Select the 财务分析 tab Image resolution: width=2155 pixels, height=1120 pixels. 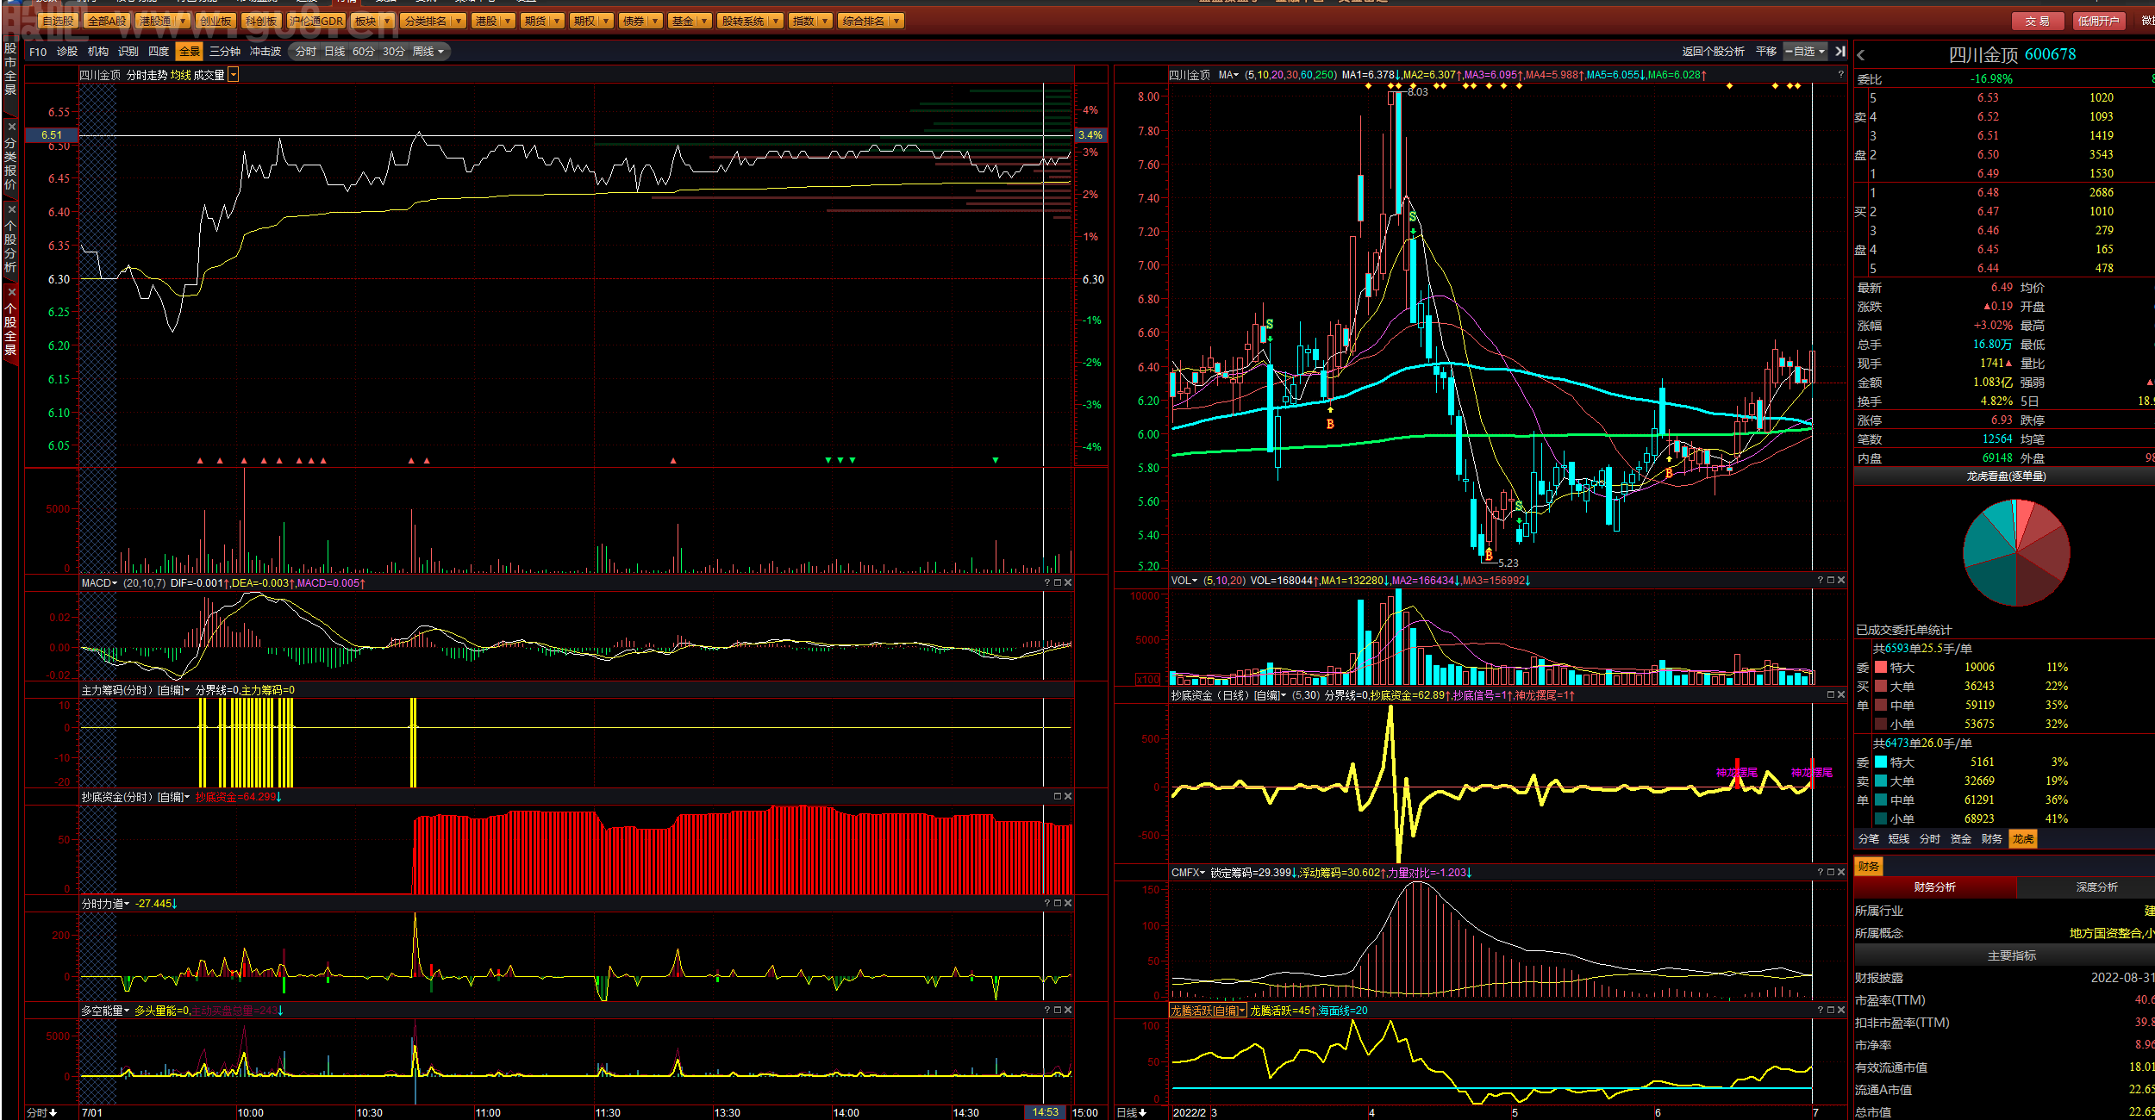pyautogui.click(x=1935, y=887)
